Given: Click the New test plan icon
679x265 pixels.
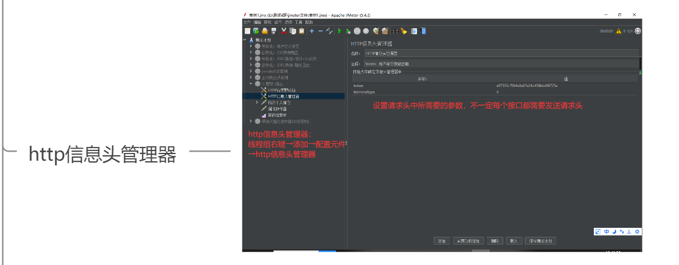Looking at the screenshot, I should click(x=248, y=31).
